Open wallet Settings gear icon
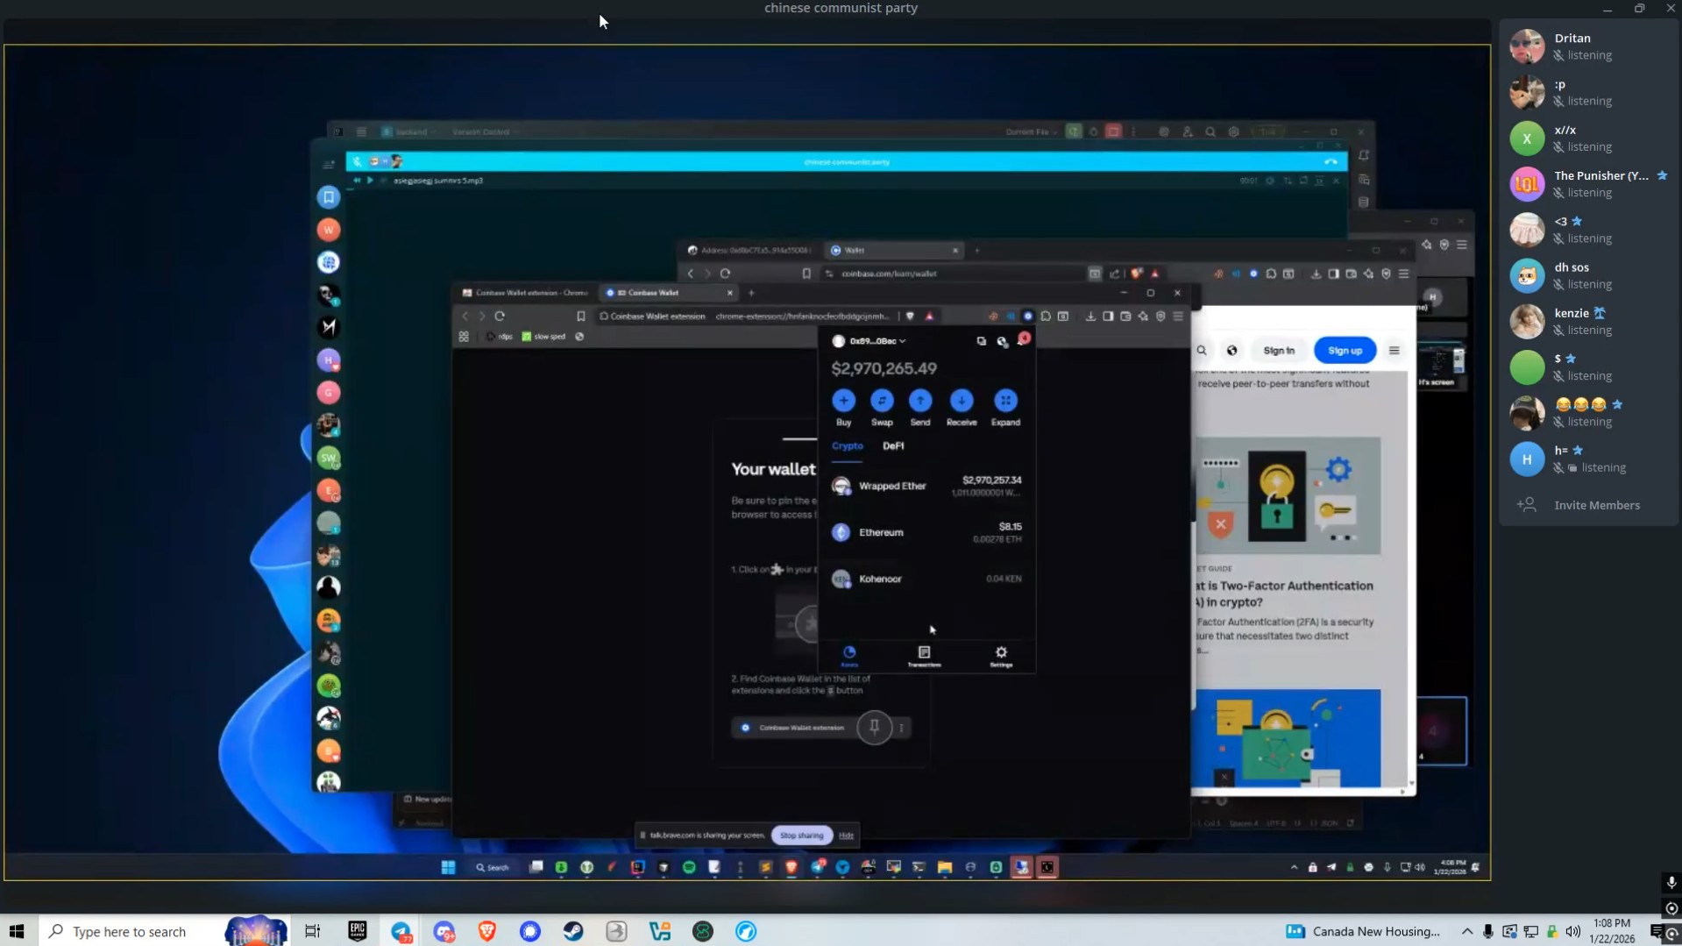 1001,653
